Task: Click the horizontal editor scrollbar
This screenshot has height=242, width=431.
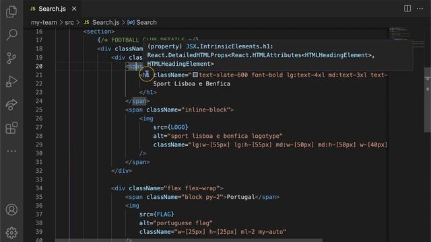Action: [189, 241]
